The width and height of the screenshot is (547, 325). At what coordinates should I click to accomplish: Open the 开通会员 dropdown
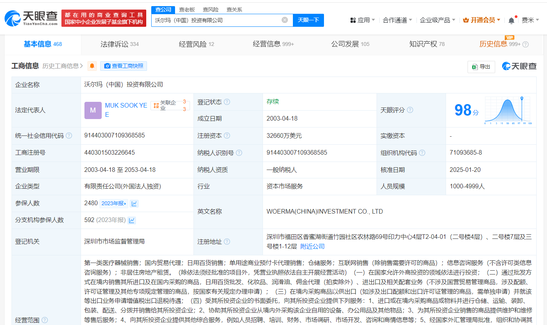pos(481,20)
